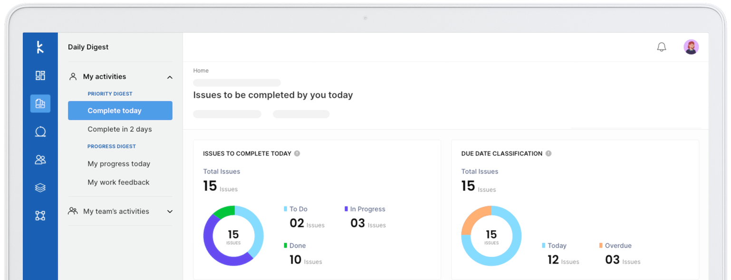
Task: Open Complete in 2 days
Action: [119, 129]
